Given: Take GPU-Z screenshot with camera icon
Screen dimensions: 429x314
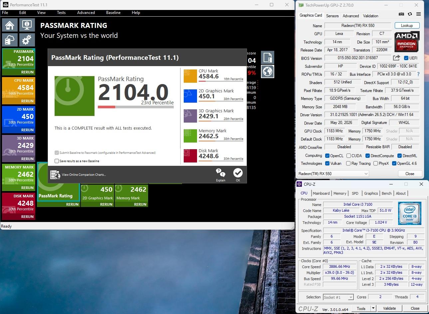Looking at the screenshot, I should [401, 14].
